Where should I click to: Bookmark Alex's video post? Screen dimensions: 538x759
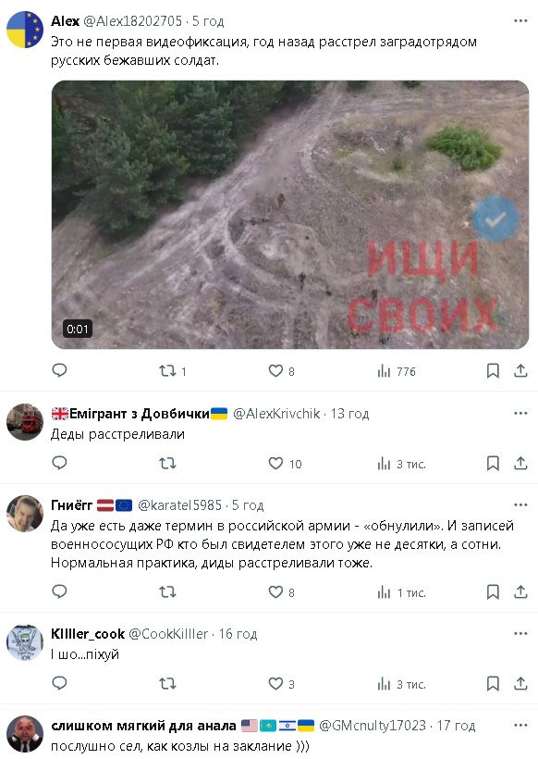493,371
